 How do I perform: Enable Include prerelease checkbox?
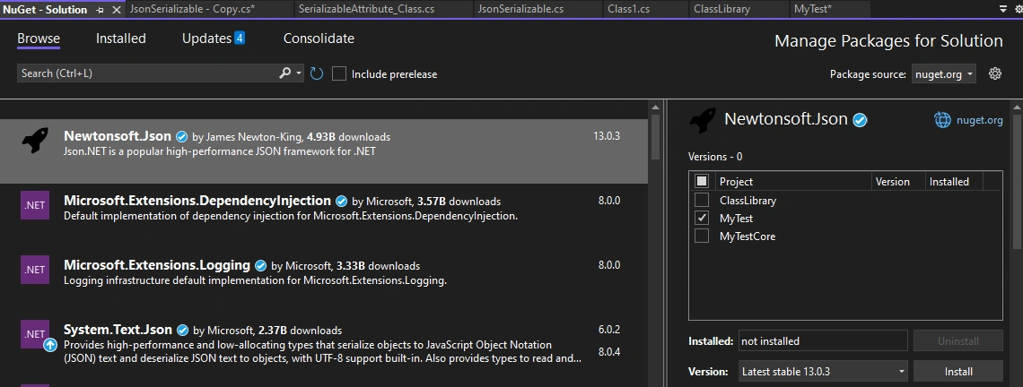[x=338, y=73]
